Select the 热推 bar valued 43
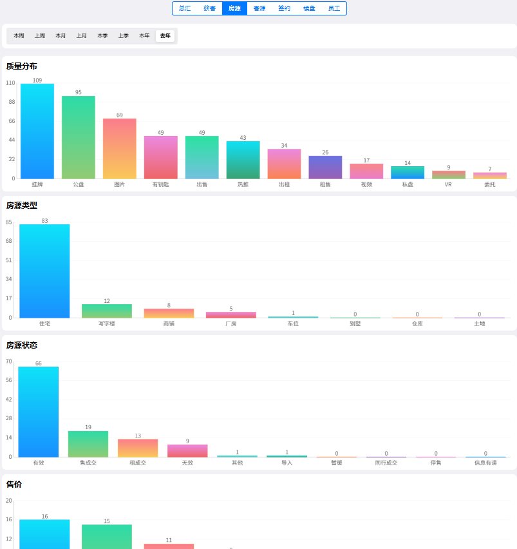Image resolution: width=517 pixels, height=549 pixels. coord(243,160)
